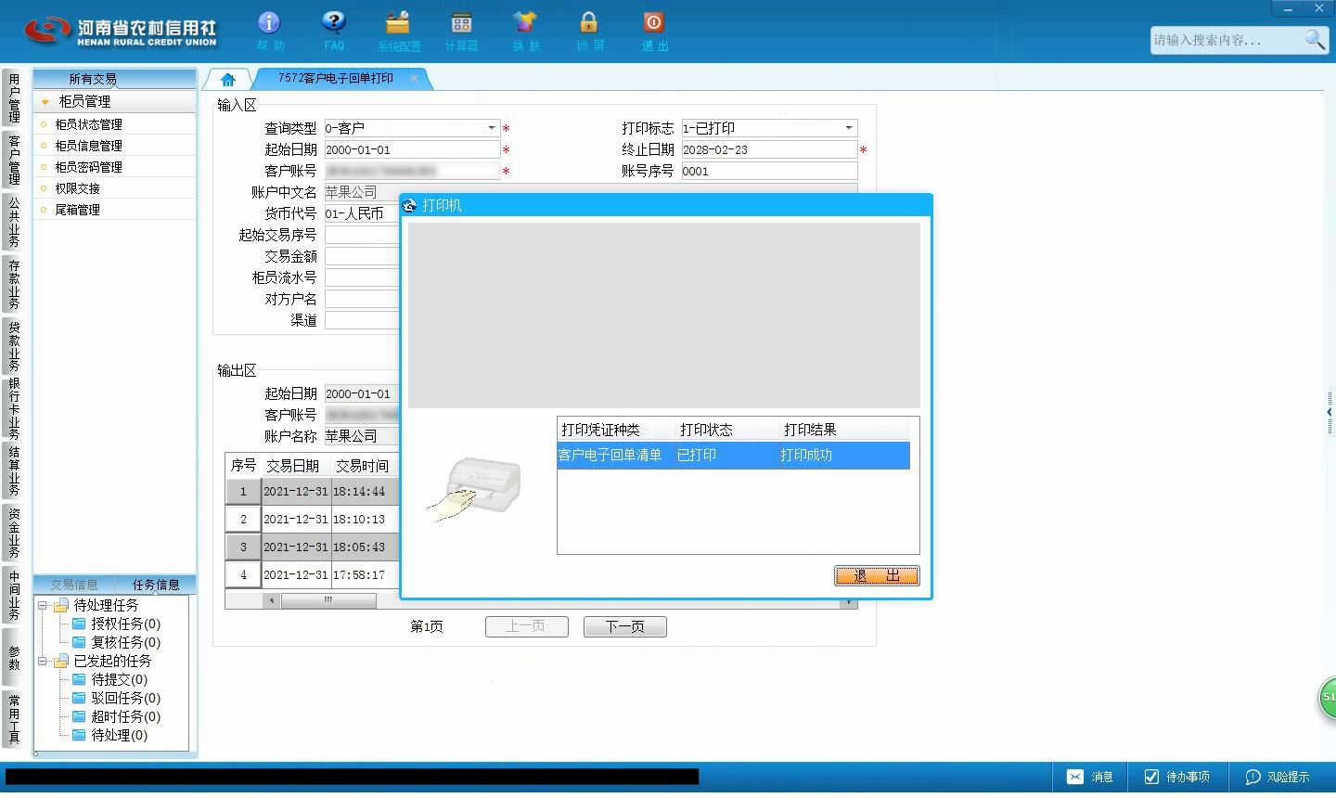Open the 存款业务 side tab
Viewport: 1336px width, 798px height.
click(x=13, y=284)
